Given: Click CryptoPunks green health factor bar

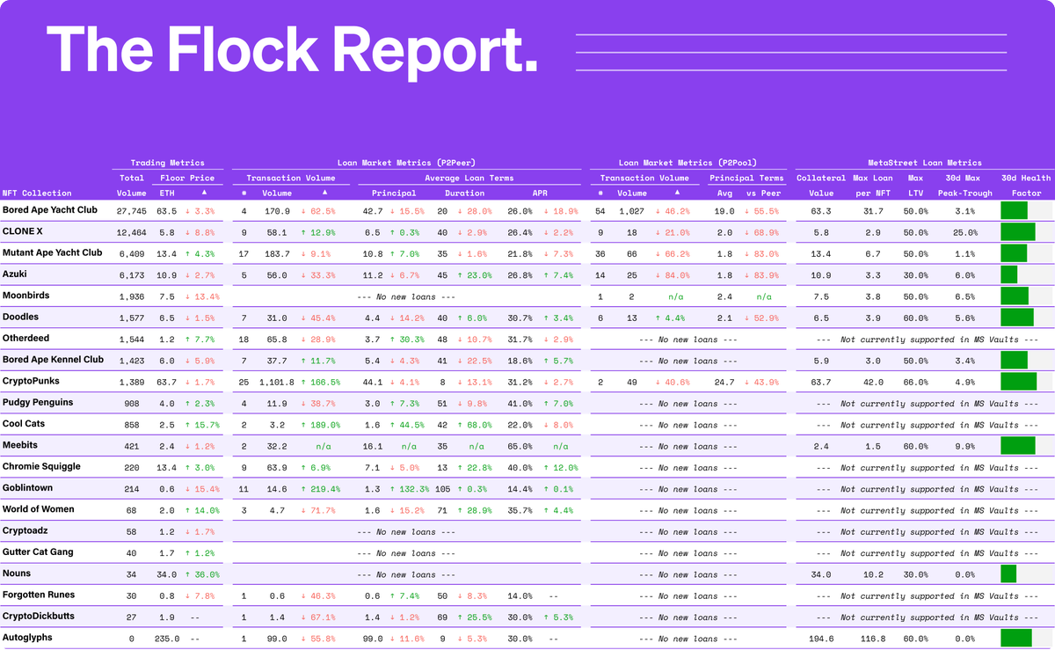Looking at the screenshot, I should tap(1019, 382).
